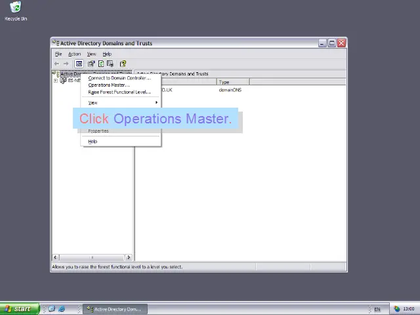
Task: Select Properties in the context menu
Action: coord(98,131)
